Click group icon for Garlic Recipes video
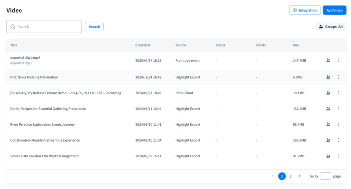 point(328,109)
